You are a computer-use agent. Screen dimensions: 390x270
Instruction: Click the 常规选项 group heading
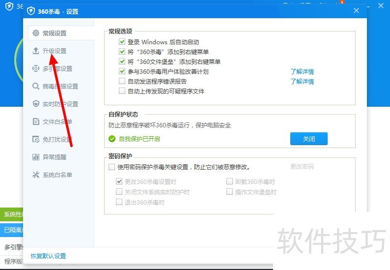pos(120,31)
